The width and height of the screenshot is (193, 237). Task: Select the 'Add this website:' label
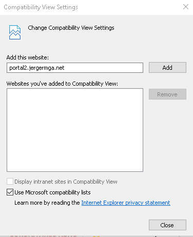[x=28, y=57]
